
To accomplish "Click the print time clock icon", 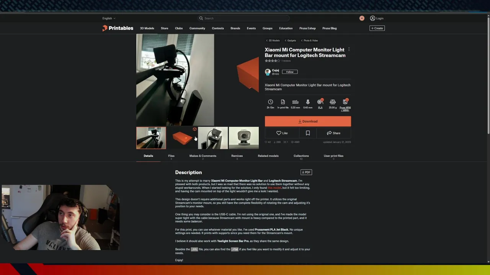I will 270,102.
